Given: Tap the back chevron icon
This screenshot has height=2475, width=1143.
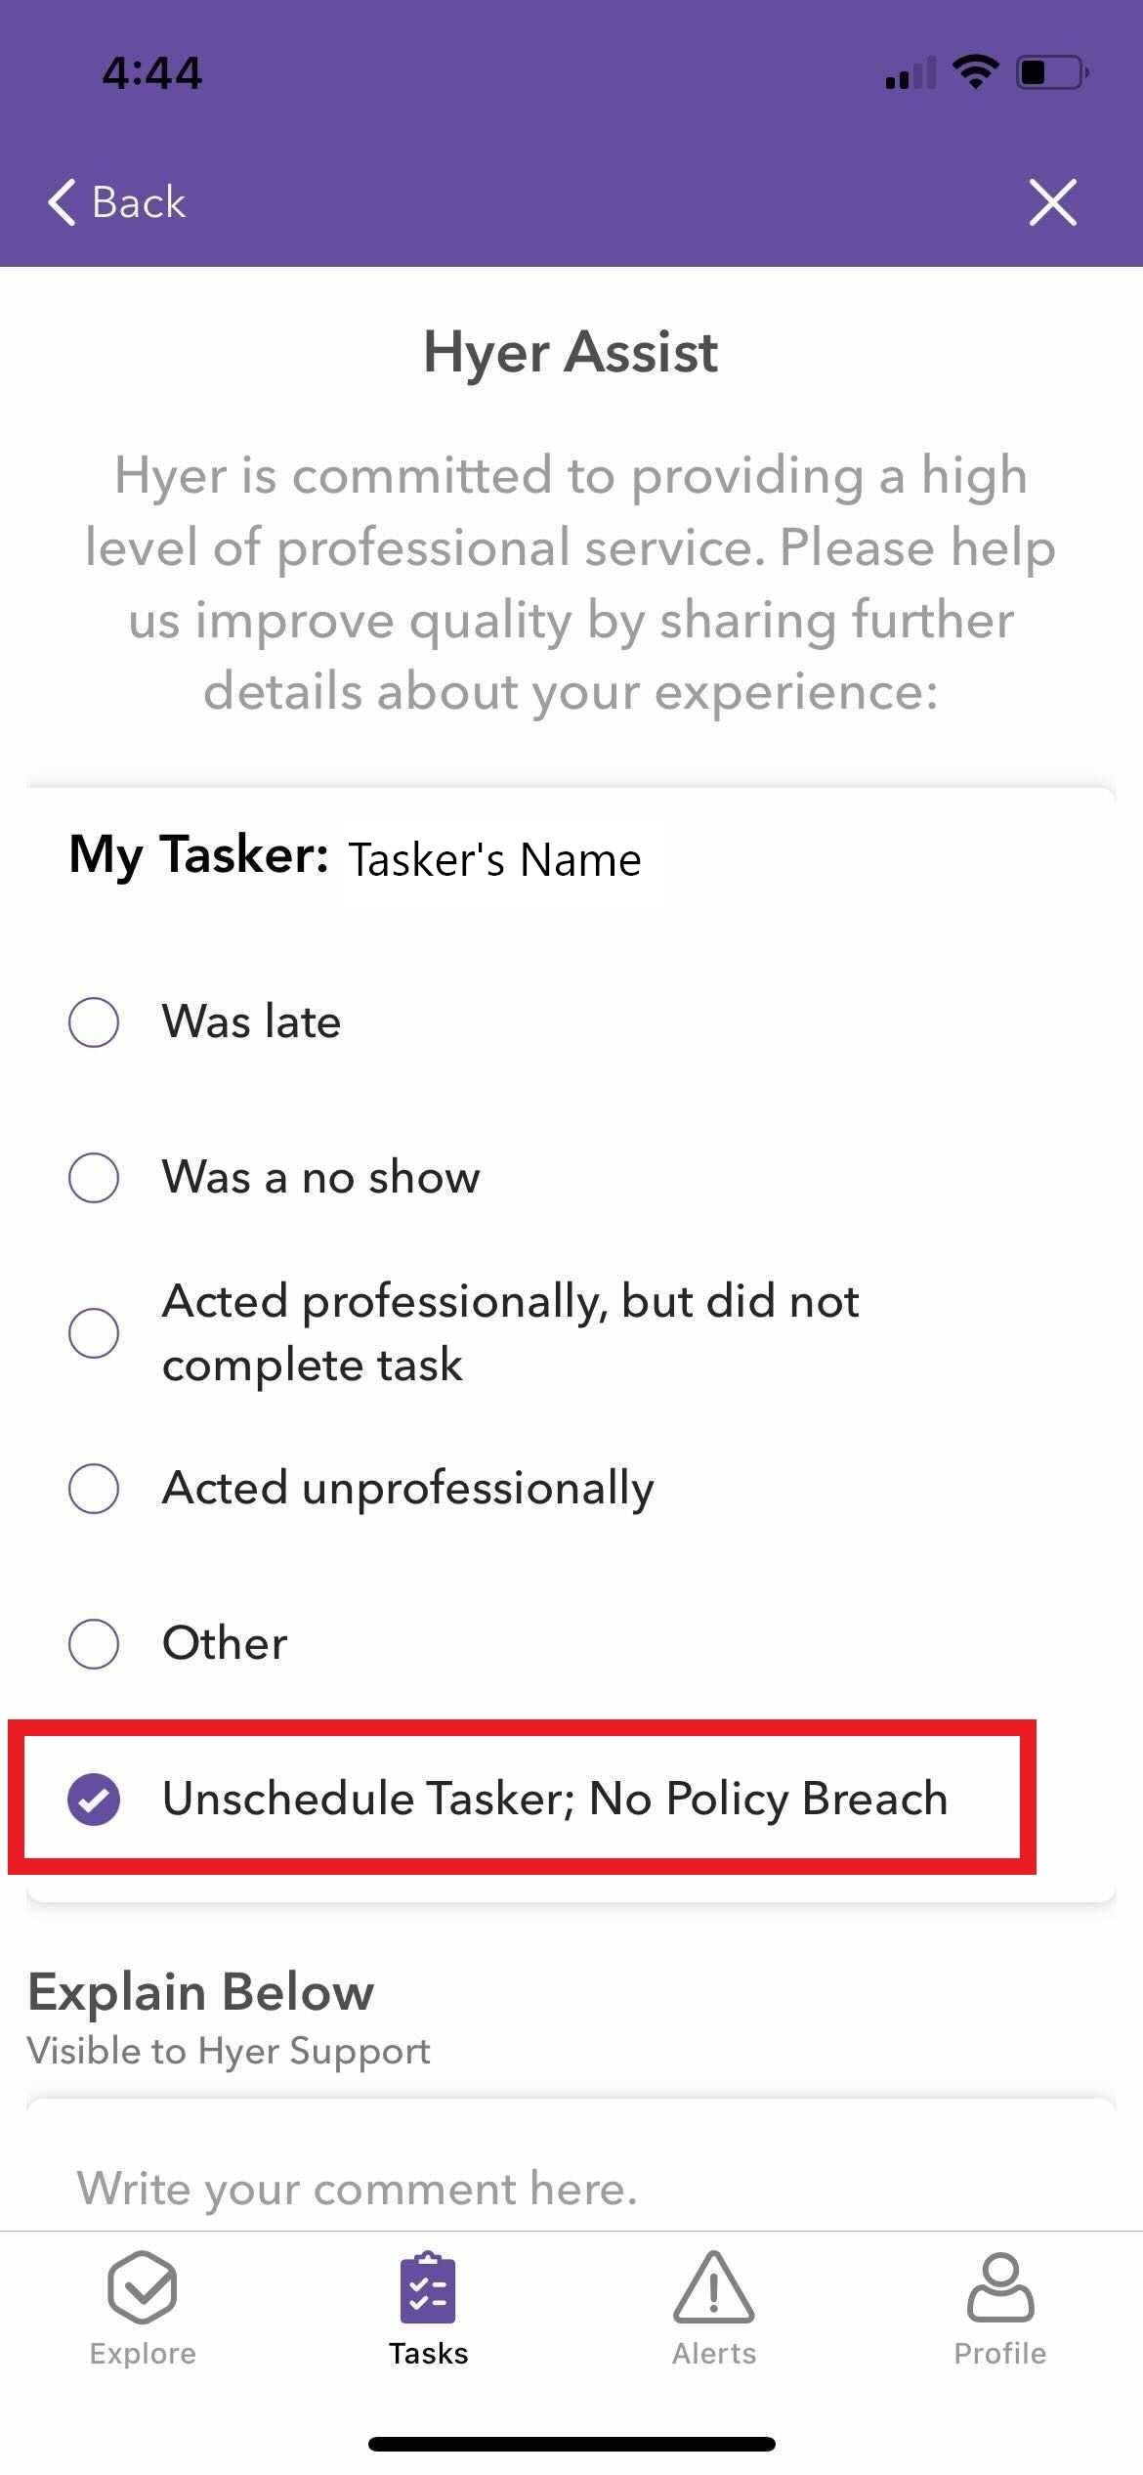Looking at the screenshot, I should (62, 202).
